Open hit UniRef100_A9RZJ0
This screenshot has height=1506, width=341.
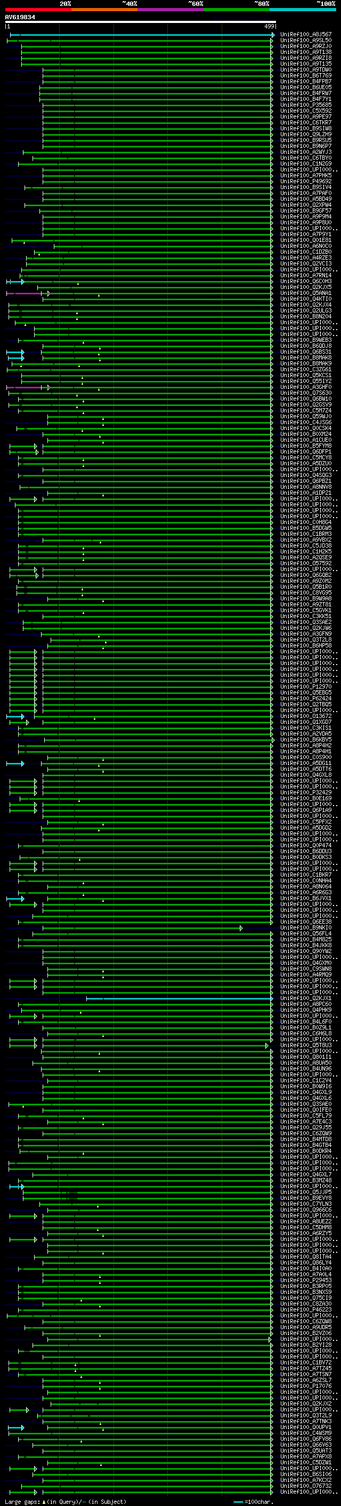tap(306, 46)
